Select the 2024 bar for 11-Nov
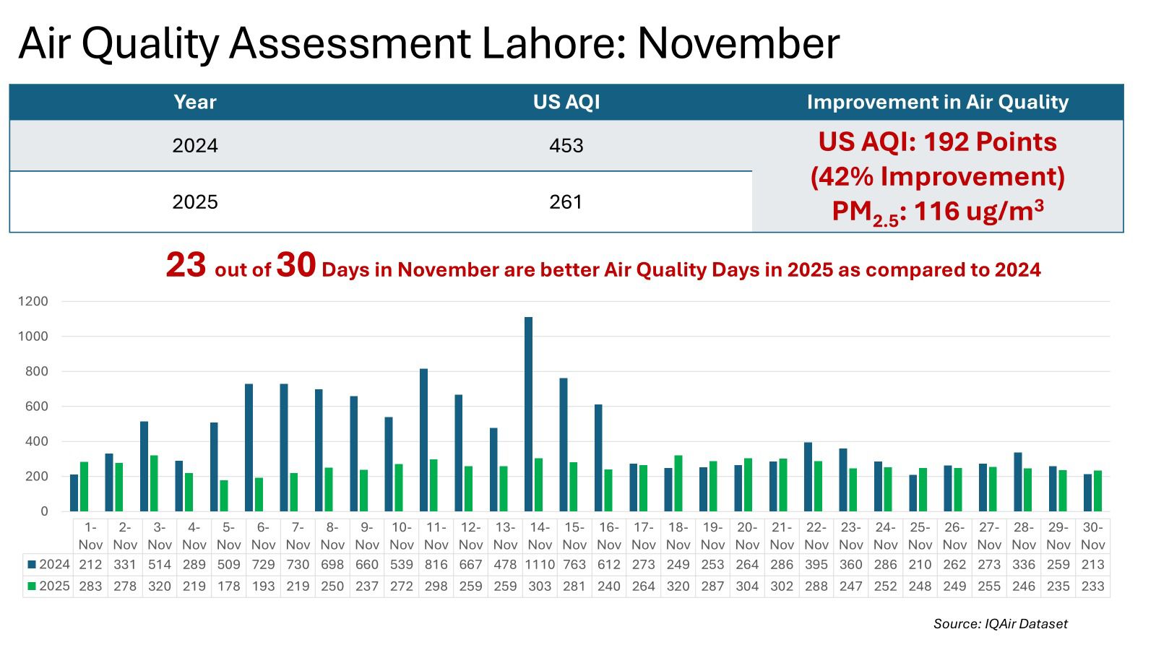This screenshot has height=650, width=1156. pyautogui.click(x=424, y=440)
